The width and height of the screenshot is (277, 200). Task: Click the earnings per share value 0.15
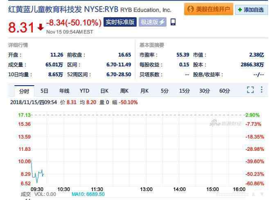click(x=184, y=65)
